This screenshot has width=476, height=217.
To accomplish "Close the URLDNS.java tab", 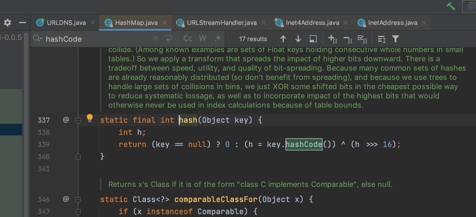I will pos(93,23).
